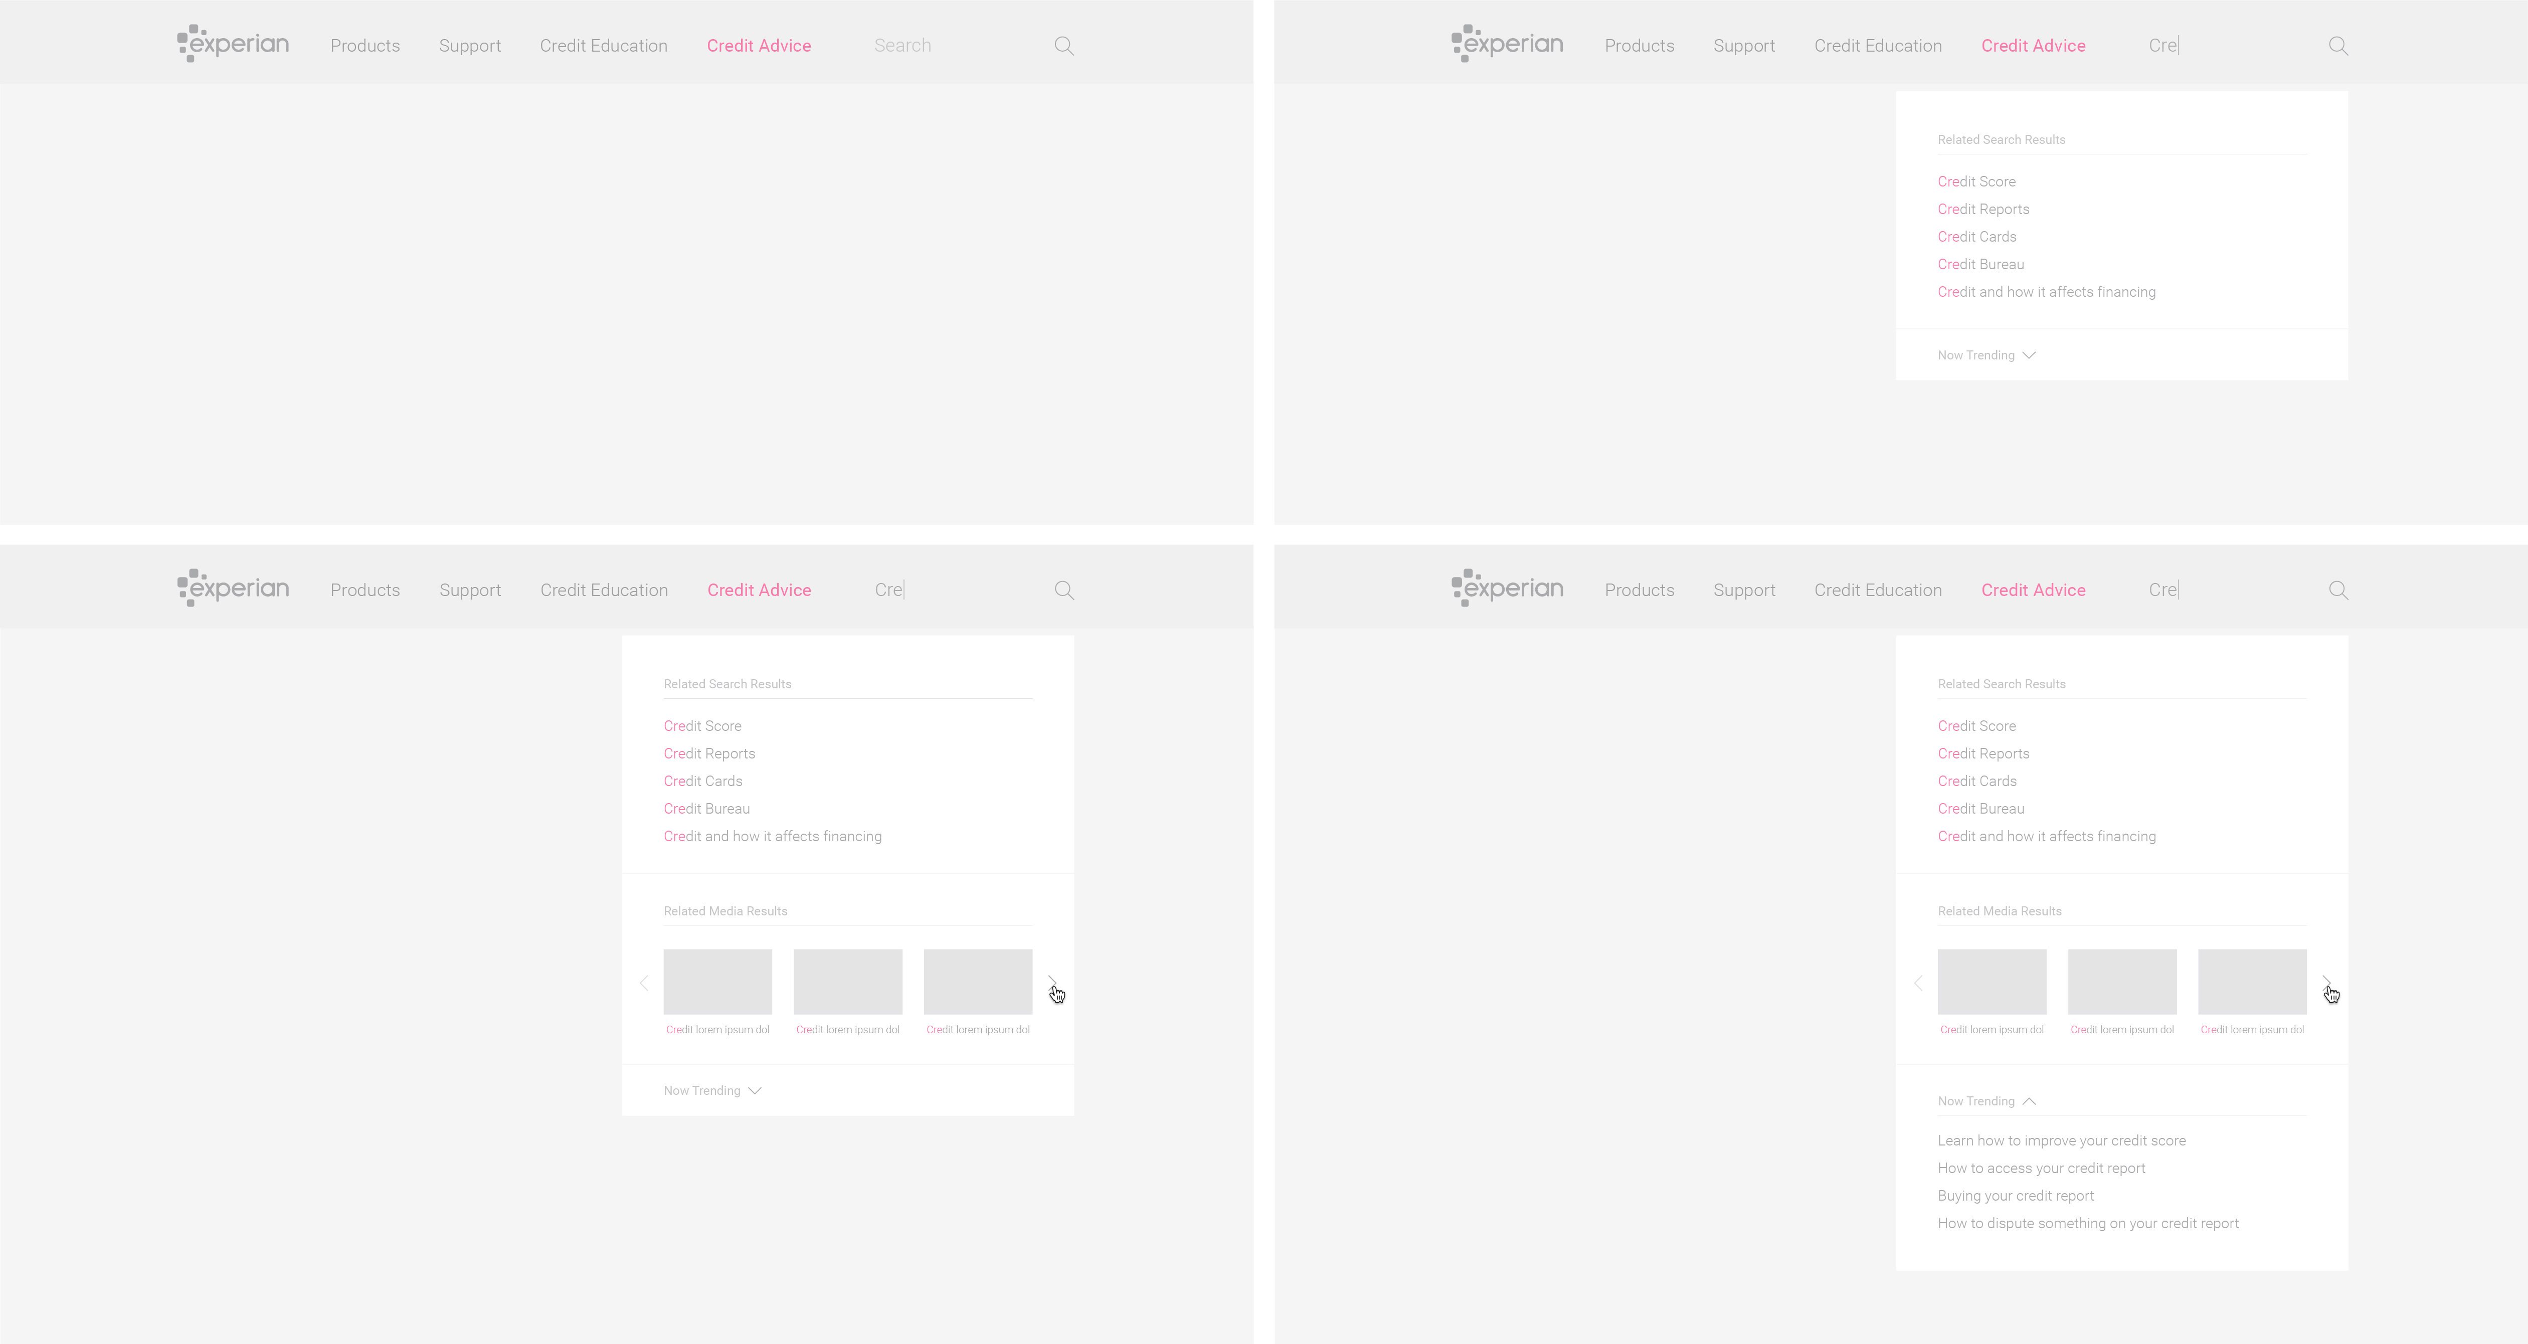Open Credit Bureau result in bottom-right panel
The width and height of the screenshot is (2528, 1344).
(x=1980, y=809)
